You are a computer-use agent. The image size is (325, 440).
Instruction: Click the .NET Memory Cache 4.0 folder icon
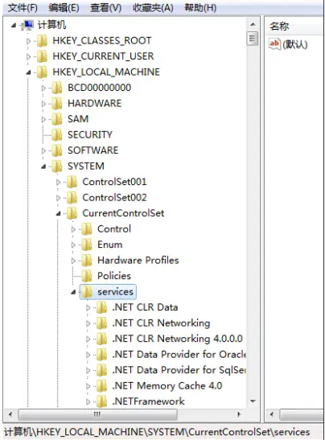pos(102,386)
